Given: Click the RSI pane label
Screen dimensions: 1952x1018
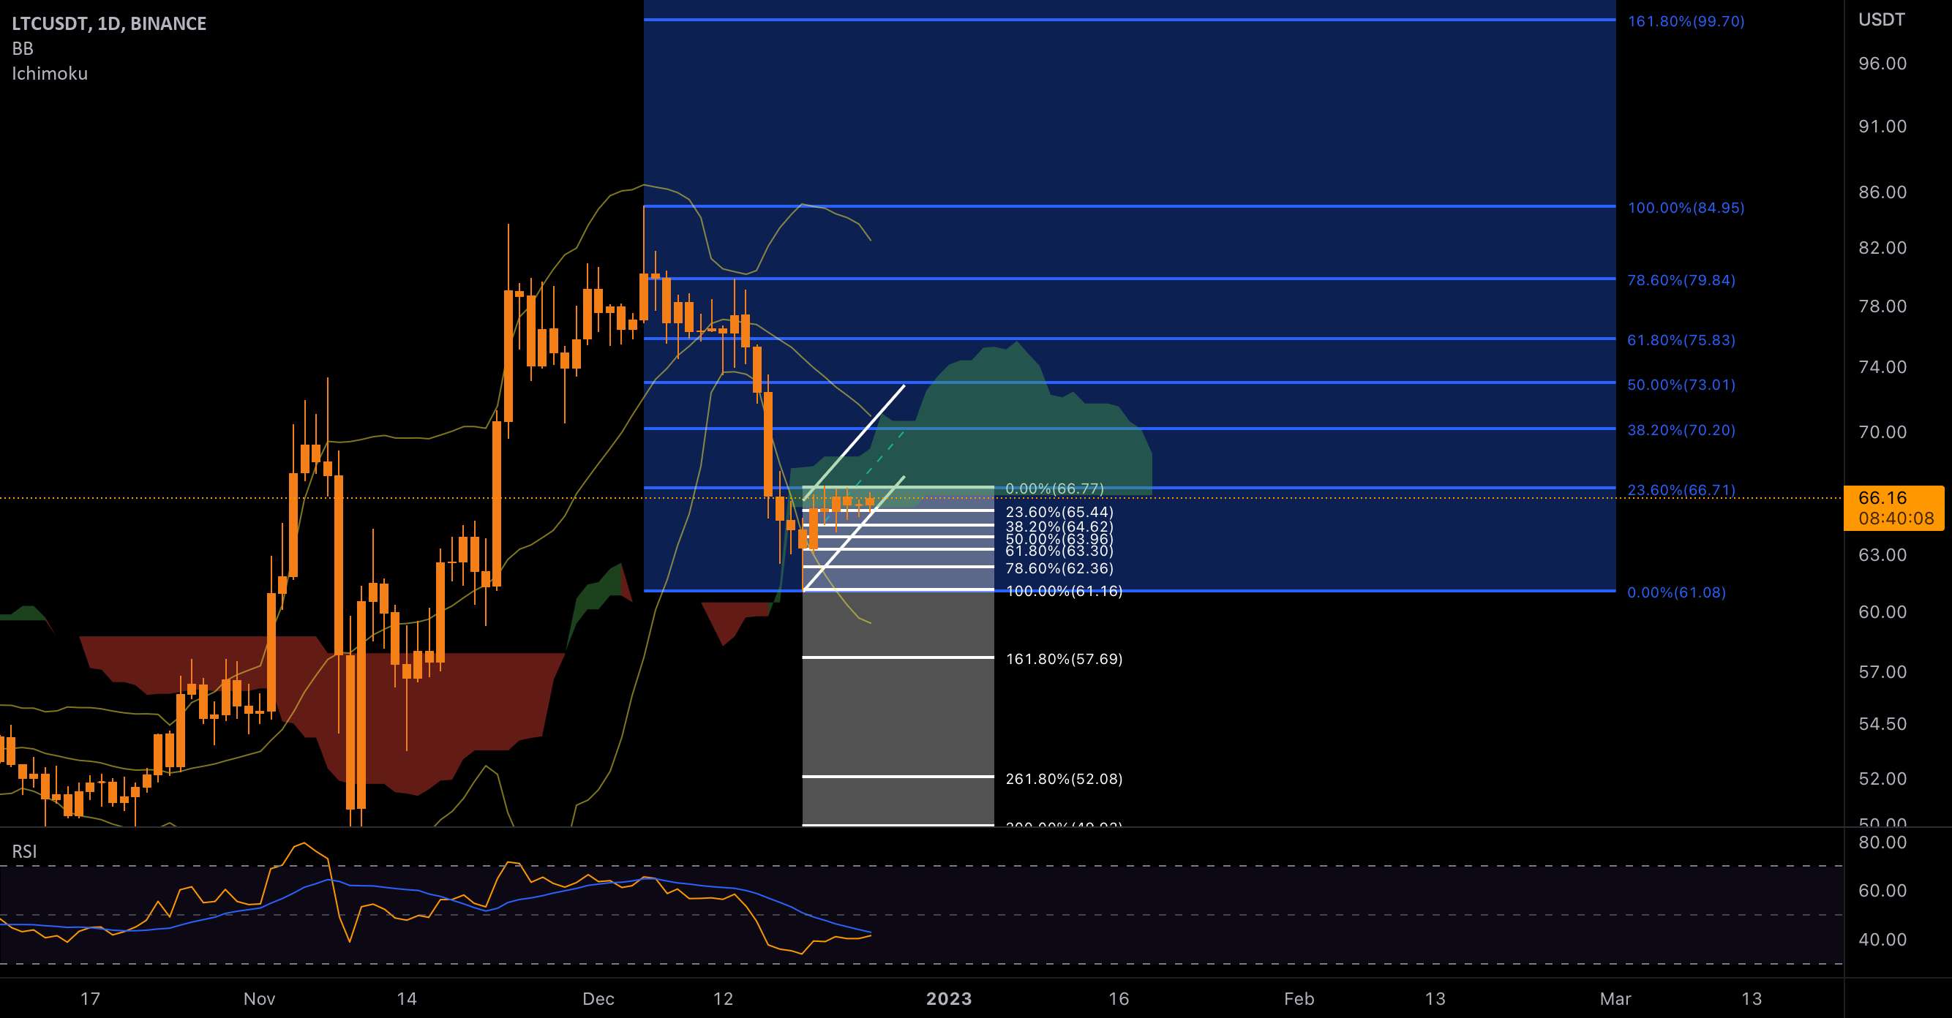Looking at the screenshot, I should coord(24,851).
